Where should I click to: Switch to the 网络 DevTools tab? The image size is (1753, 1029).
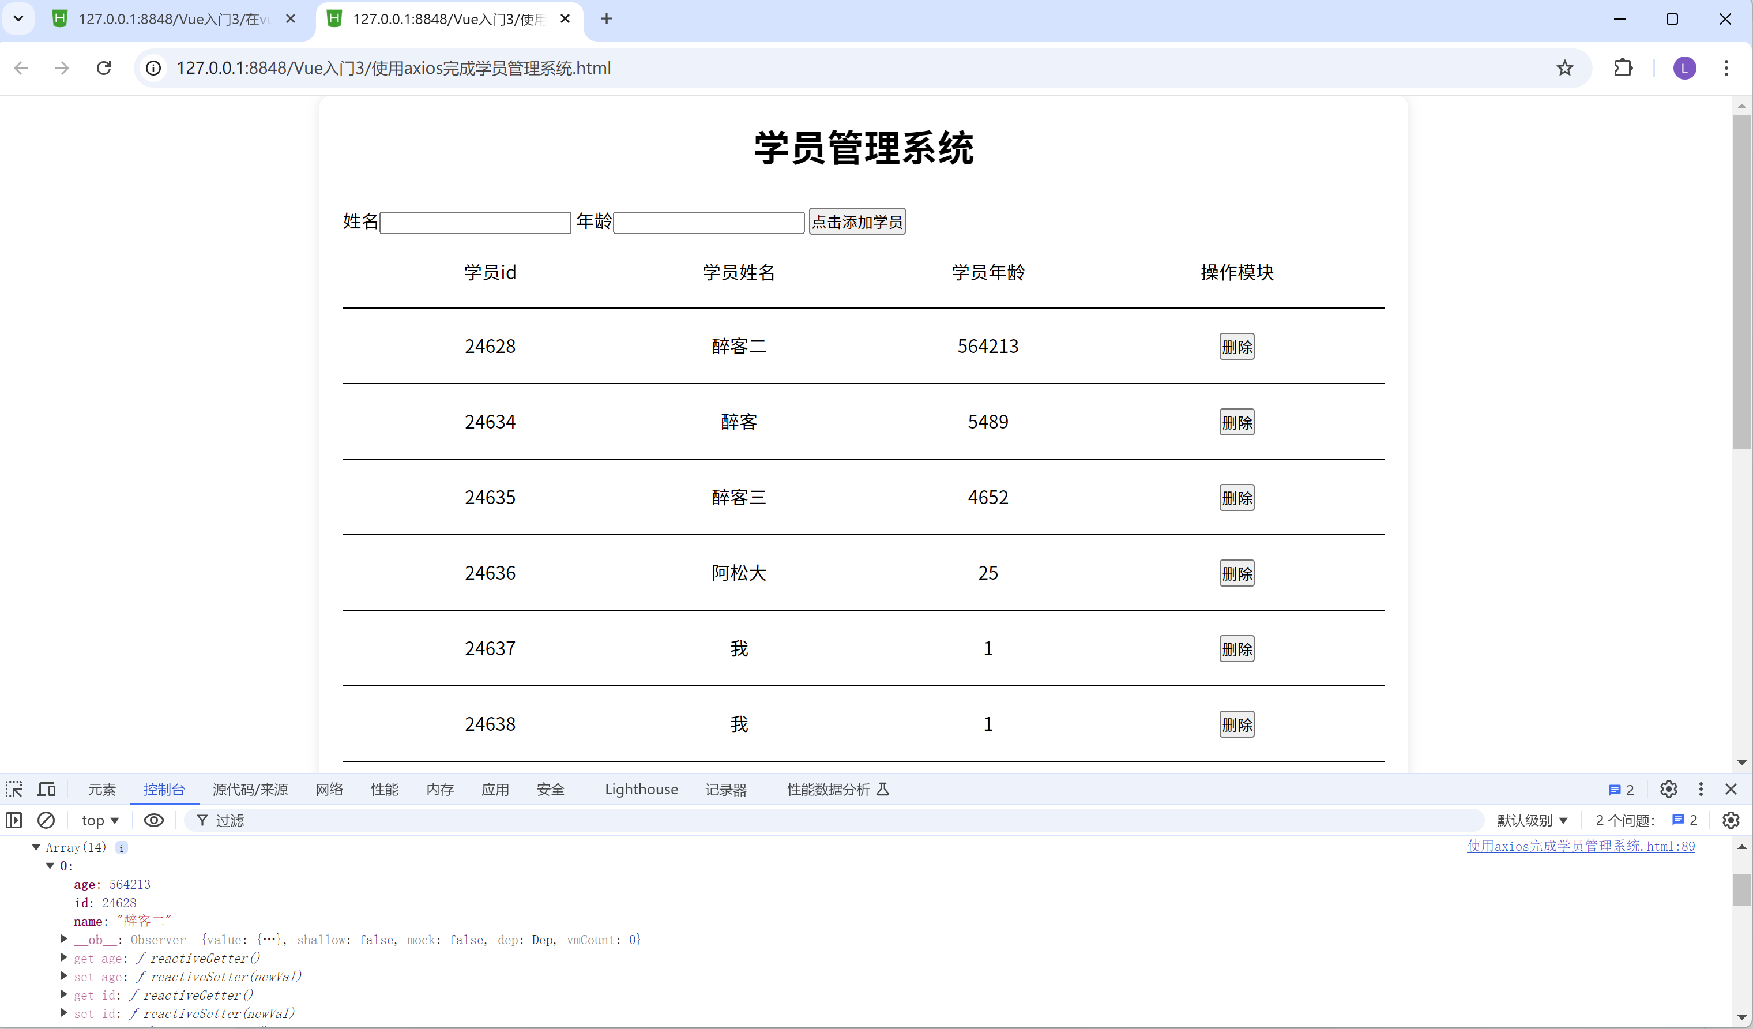[329, 789]
